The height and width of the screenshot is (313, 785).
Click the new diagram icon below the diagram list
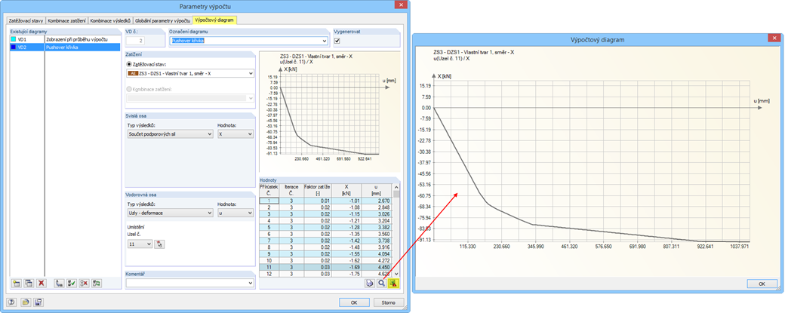(17, 284)
